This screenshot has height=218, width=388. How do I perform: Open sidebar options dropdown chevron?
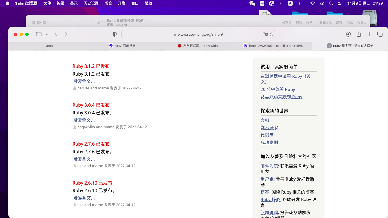[x=47, y=34]
